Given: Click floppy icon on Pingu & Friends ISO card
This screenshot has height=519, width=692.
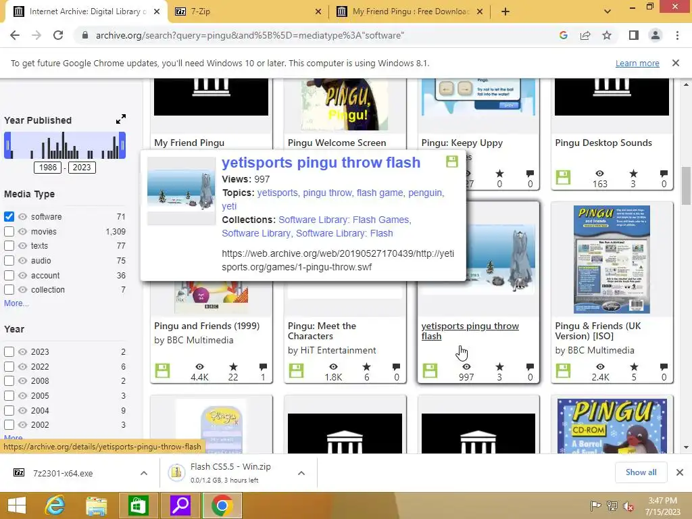Looking at the screenshot, I should point(563,371).
